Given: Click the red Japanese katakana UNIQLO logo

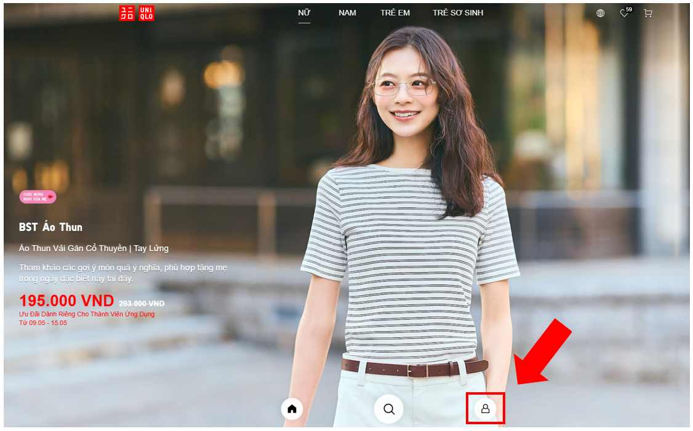Looking at the screenshot, I should [x=127, y=14].
